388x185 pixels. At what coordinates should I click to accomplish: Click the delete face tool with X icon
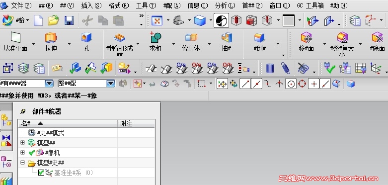click(378, 38)
